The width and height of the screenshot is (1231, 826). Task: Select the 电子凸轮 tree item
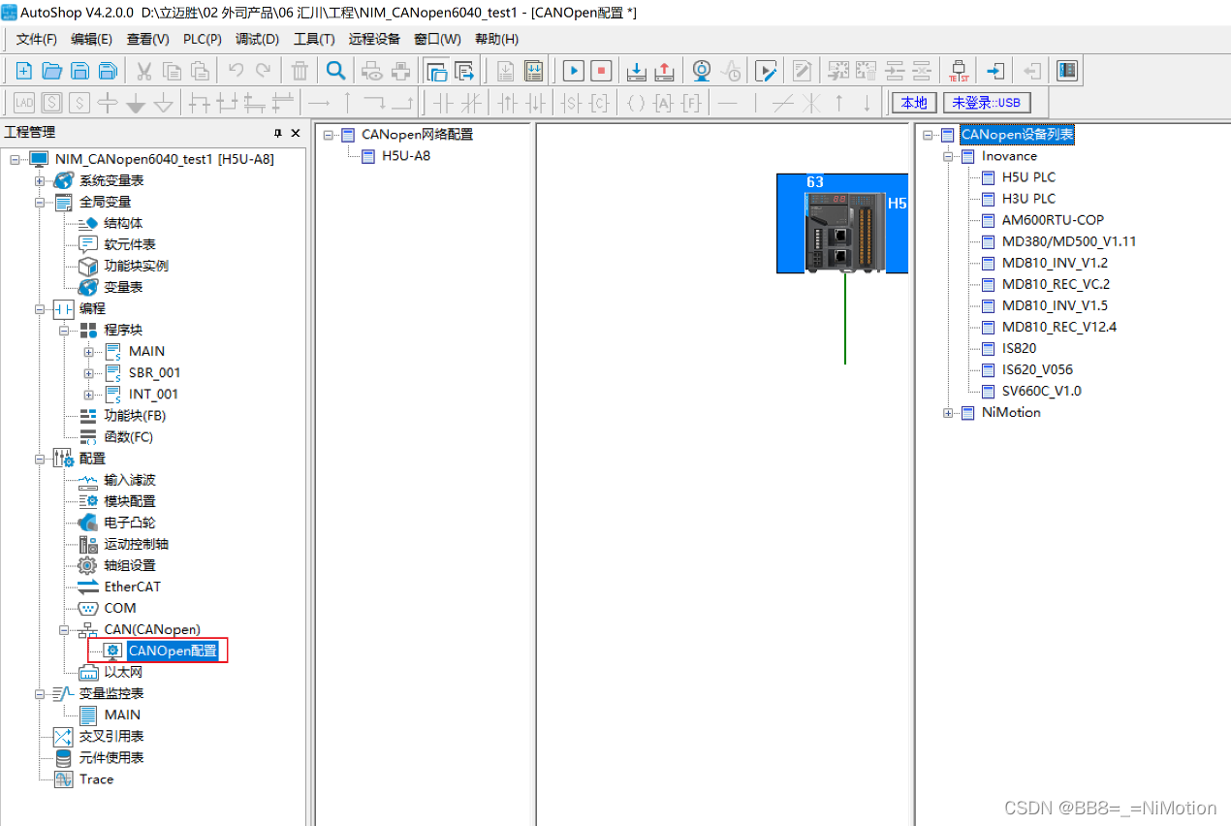[x=129, y=523]
